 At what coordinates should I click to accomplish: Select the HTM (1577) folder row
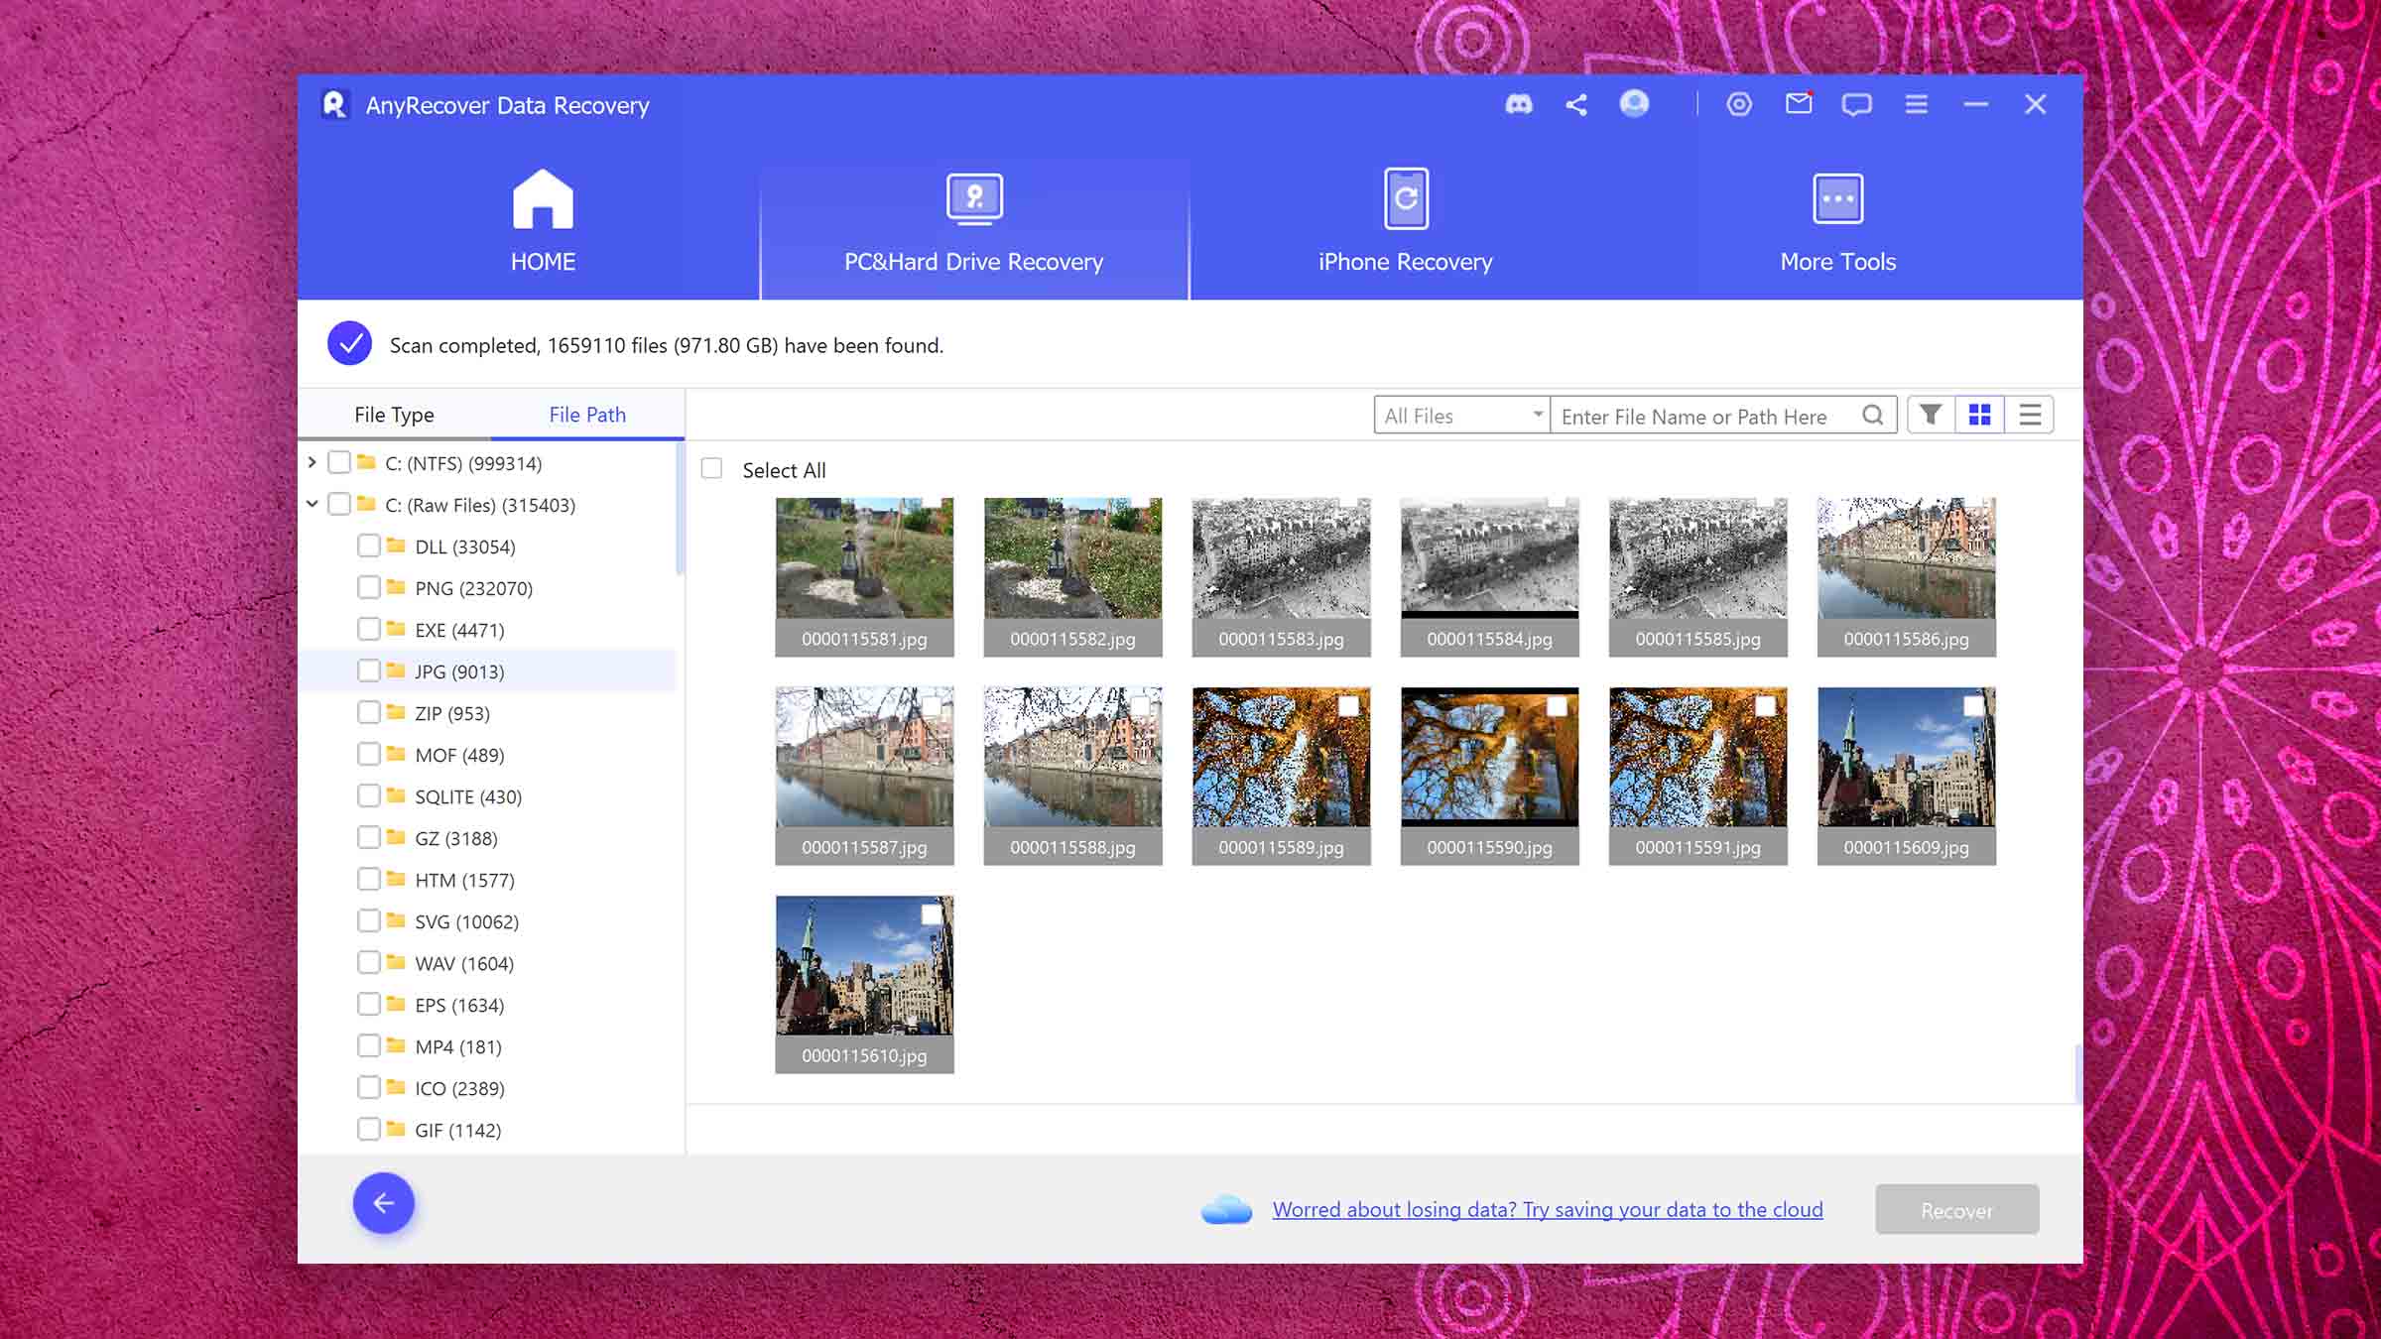click(487, 879)
